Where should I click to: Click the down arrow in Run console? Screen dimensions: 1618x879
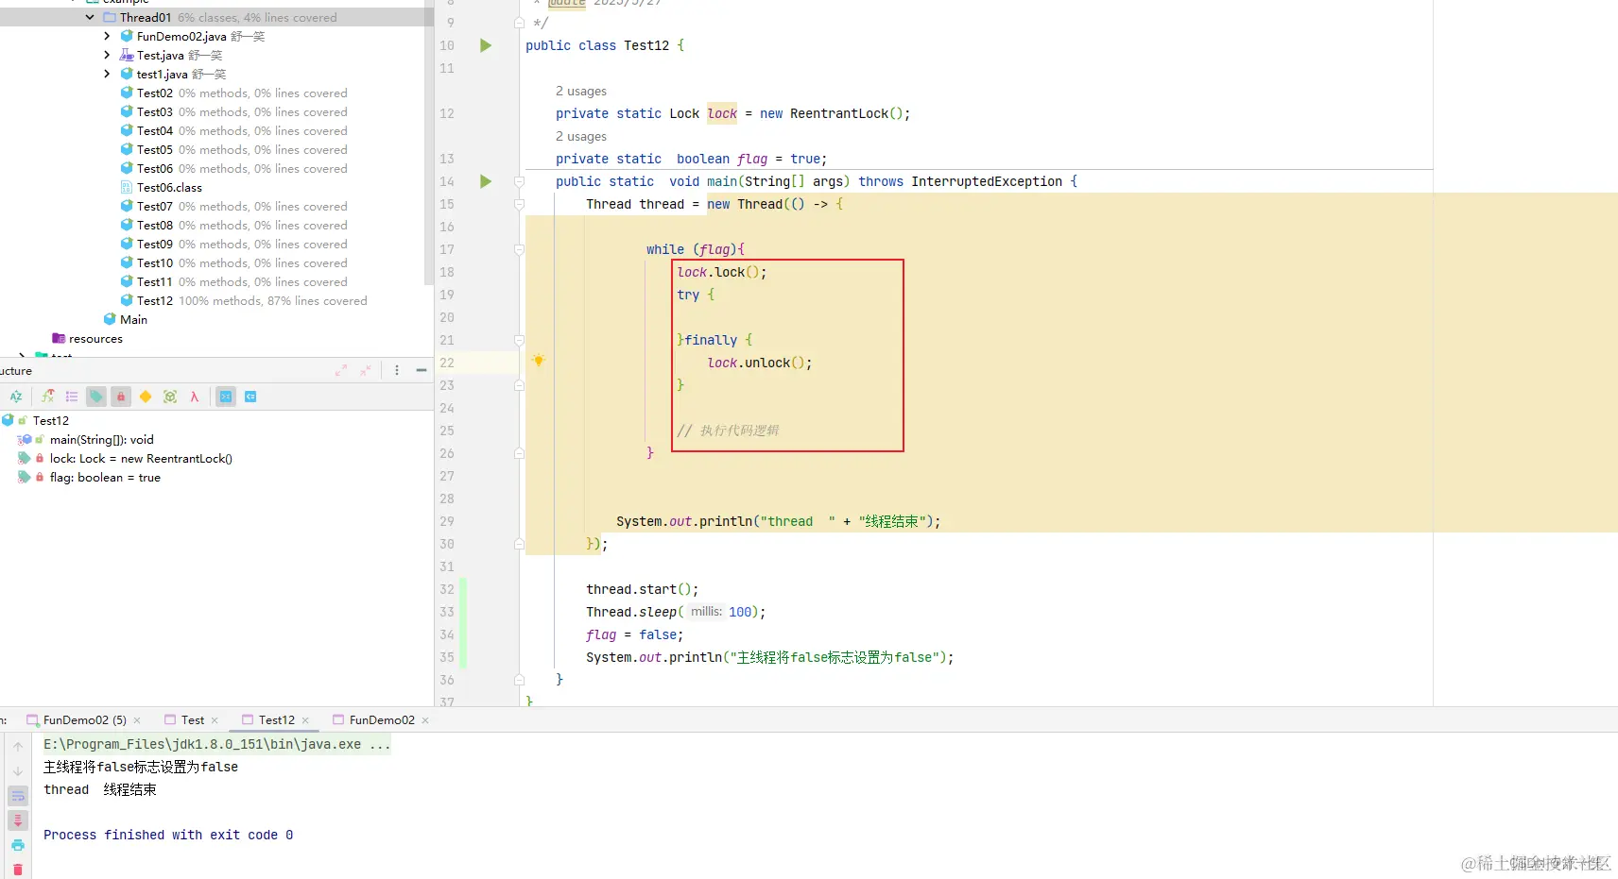pyautogui.click(x=18, y=771)
